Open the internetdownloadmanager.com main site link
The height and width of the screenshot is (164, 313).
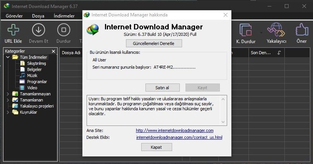[175, 130]
